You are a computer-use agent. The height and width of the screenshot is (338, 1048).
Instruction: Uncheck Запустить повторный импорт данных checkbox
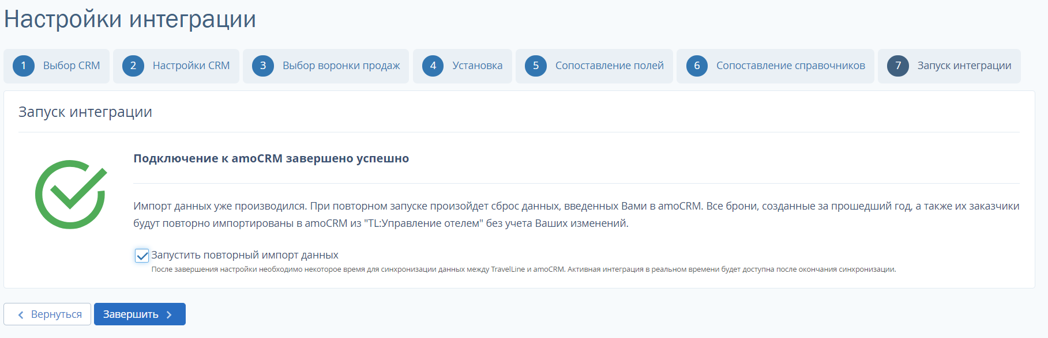(142, 256)
